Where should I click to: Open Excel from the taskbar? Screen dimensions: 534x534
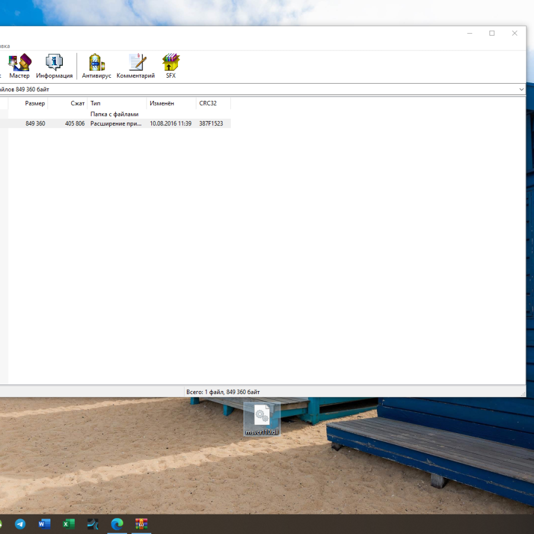pos(69,524)
